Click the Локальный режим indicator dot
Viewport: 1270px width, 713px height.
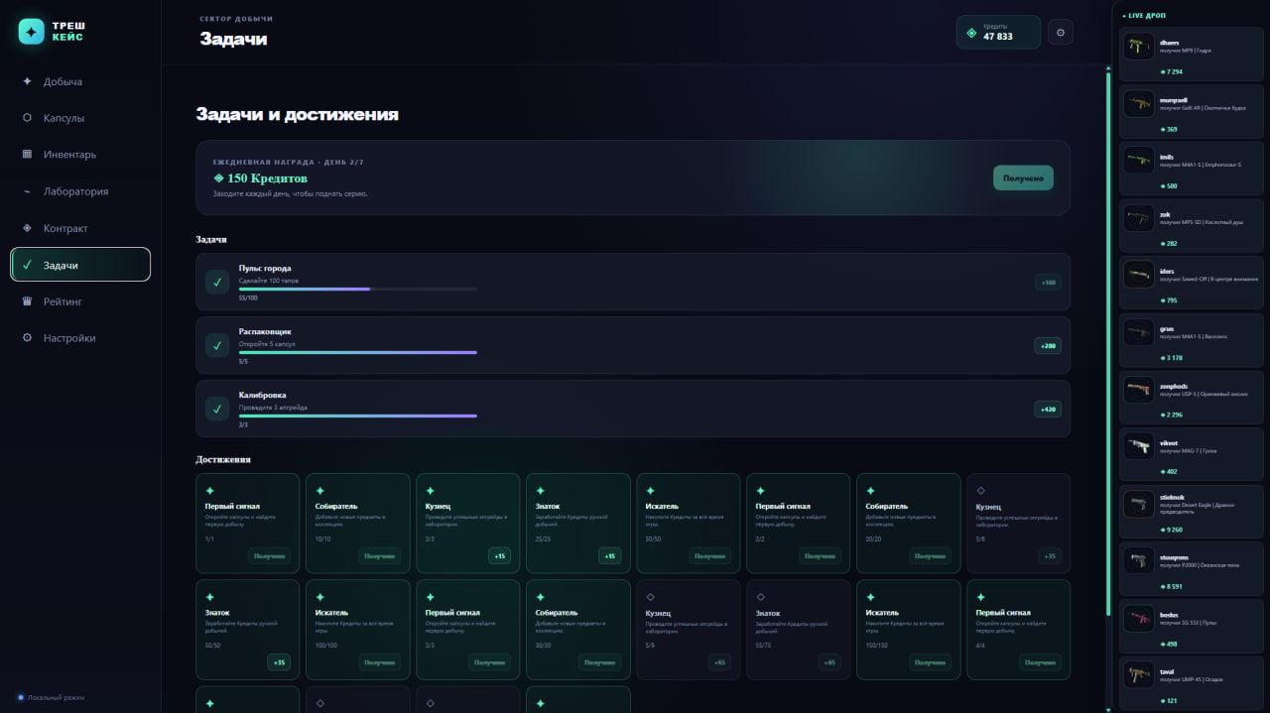click(x=21, y=697)
